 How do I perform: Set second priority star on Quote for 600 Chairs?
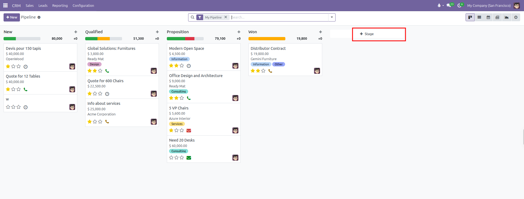[x=95, y=94]
